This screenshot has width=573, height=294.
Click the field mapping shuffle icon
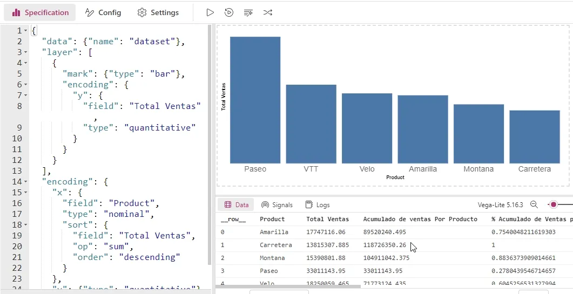[267, 12]
